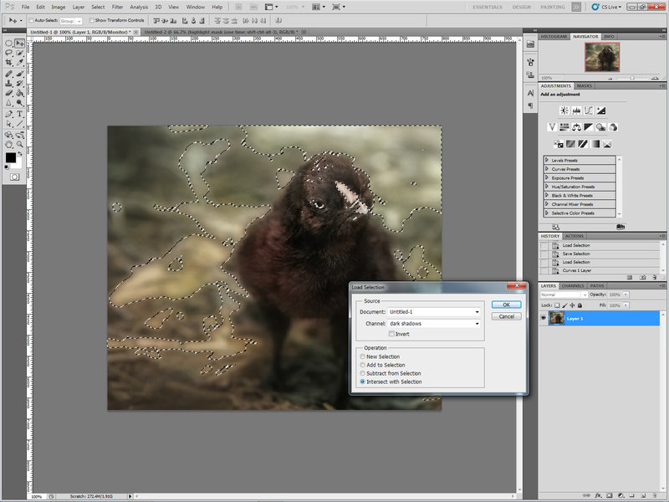Click OK in the Load Selection dialog
Screen dimensions: 669x502
tap(507, 305)
